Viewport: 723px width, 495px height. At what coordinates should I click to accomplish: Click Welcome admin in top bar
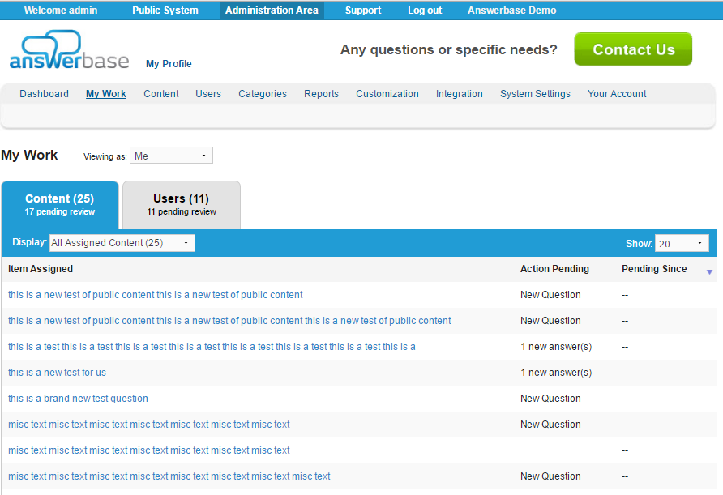point(61,11)
